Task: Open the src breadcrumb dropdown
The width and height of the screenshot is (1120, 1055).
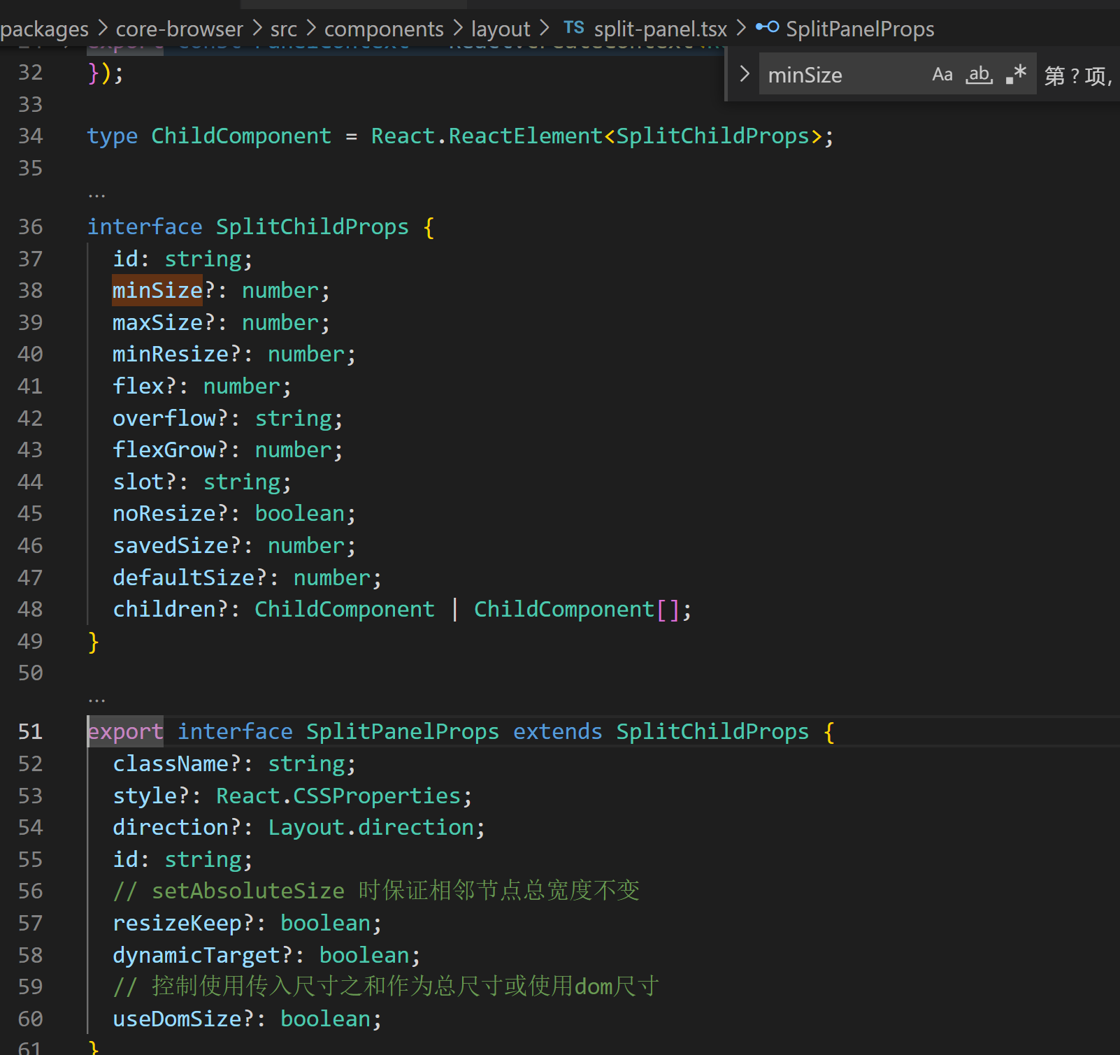Action: [x=283, y=28]
